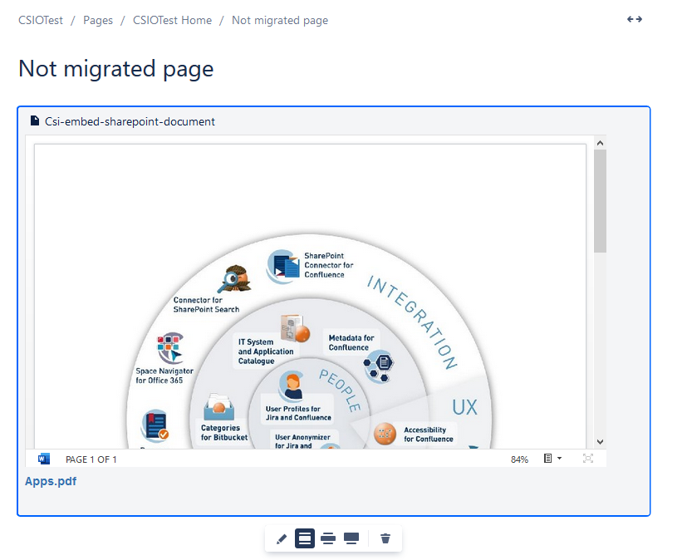Open CSIOTest Home breadcrumb
This screenshot has height=560, width=682.
tap(172, 20)
